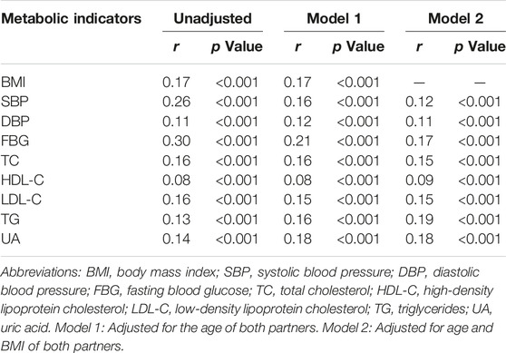
Task: Click the Model 2 HDL-C value 0.09
Action: (419, 180)
